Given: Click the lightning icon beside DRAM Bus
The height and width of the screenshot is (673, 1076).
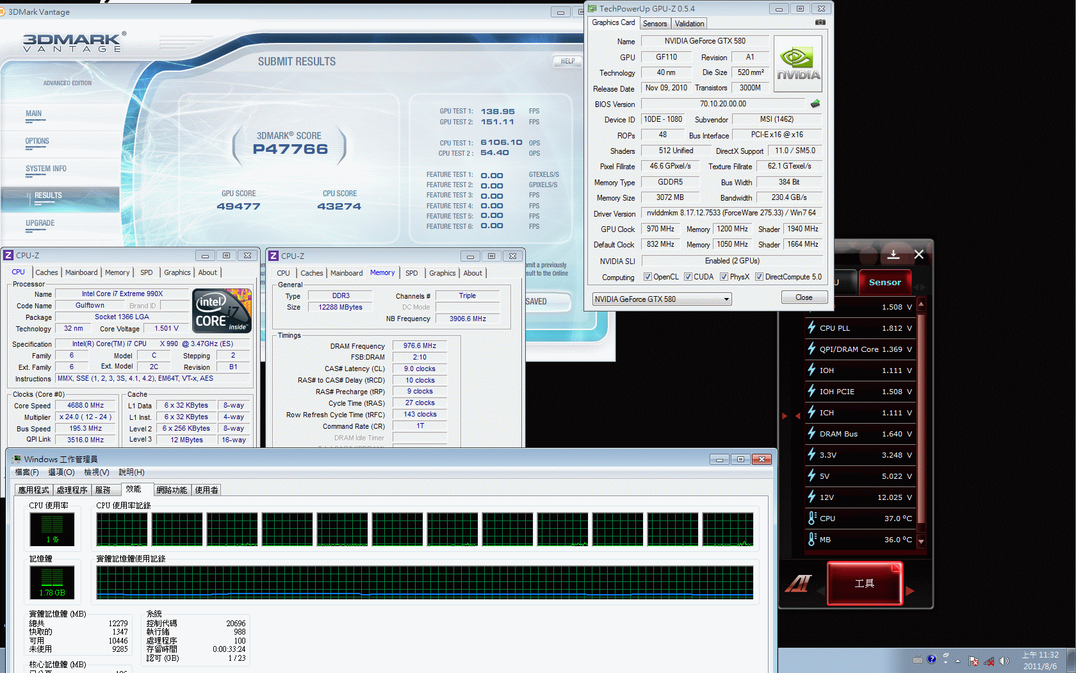Looking at the screenshot, I should [x=811, y=433].
